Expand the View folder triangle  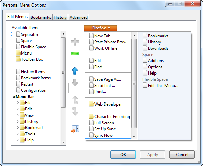(18, 115)
